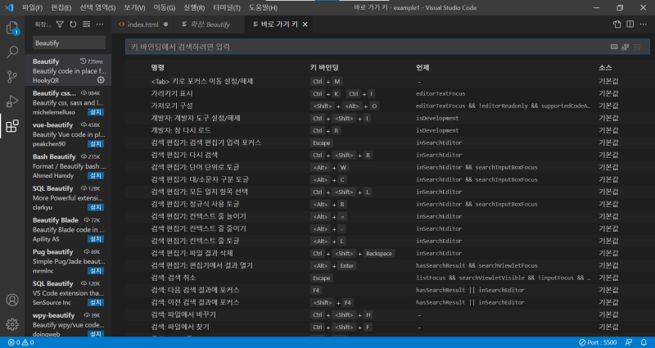Open the Beautify extension manage gear
This screenshot has width=655, height=348.
click(x=101, y=79)
